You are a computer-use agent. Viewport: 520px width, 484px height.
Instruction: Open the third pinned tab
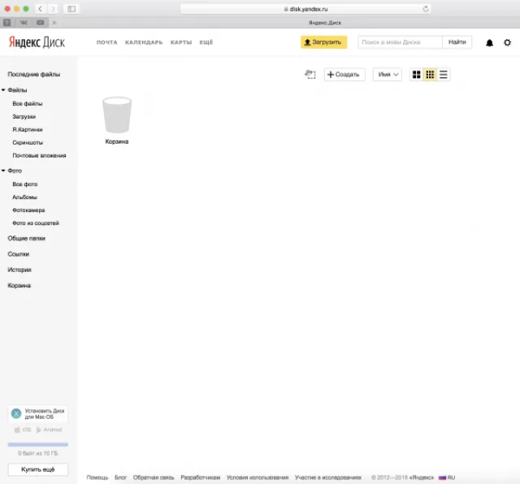[x=40, y=23]
